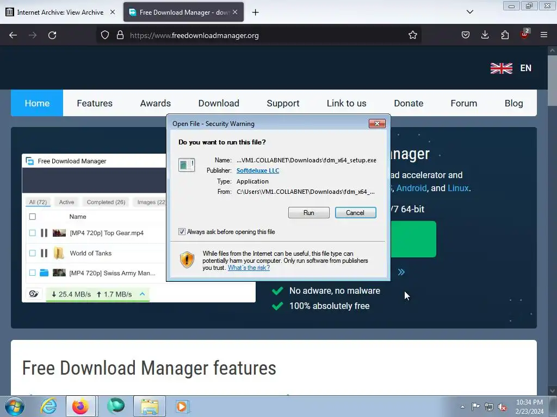Click pause icon for World of Tanks
Viewport: 557px width, 417px height.
point(44,253)
